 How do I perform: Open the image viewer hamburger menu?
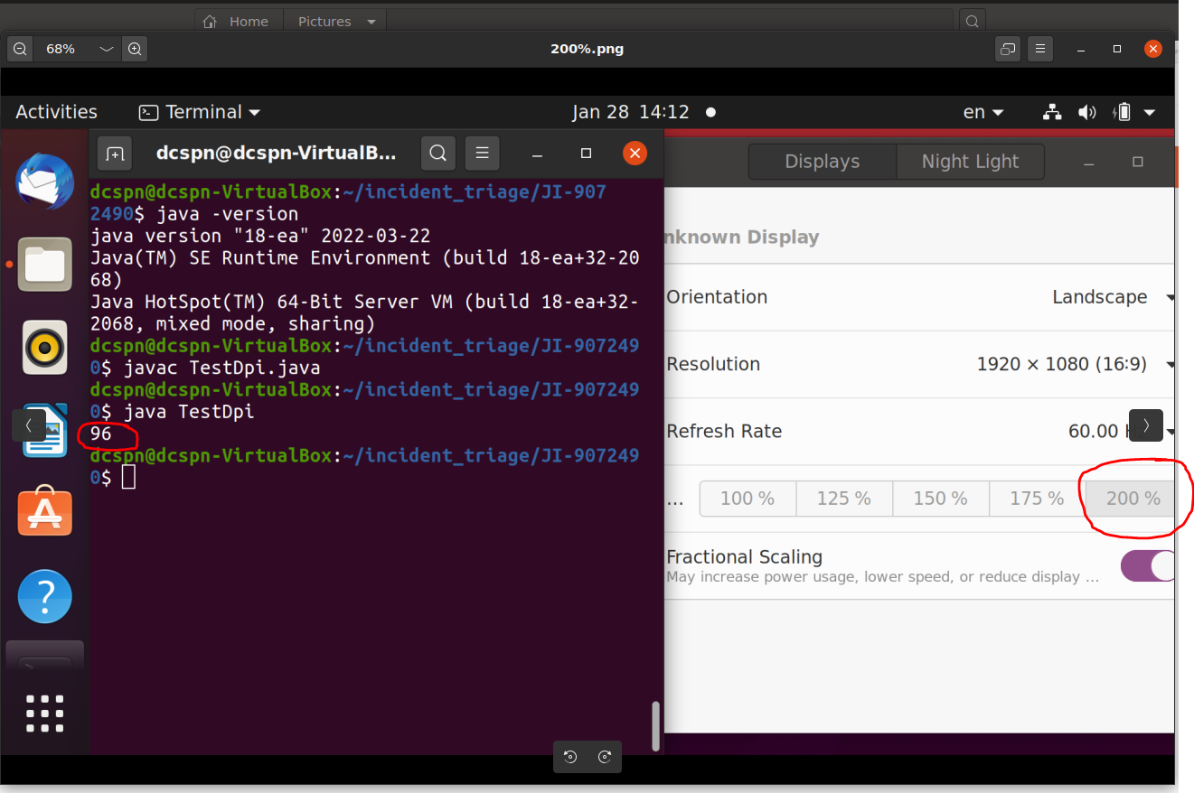click(1040, 49)
